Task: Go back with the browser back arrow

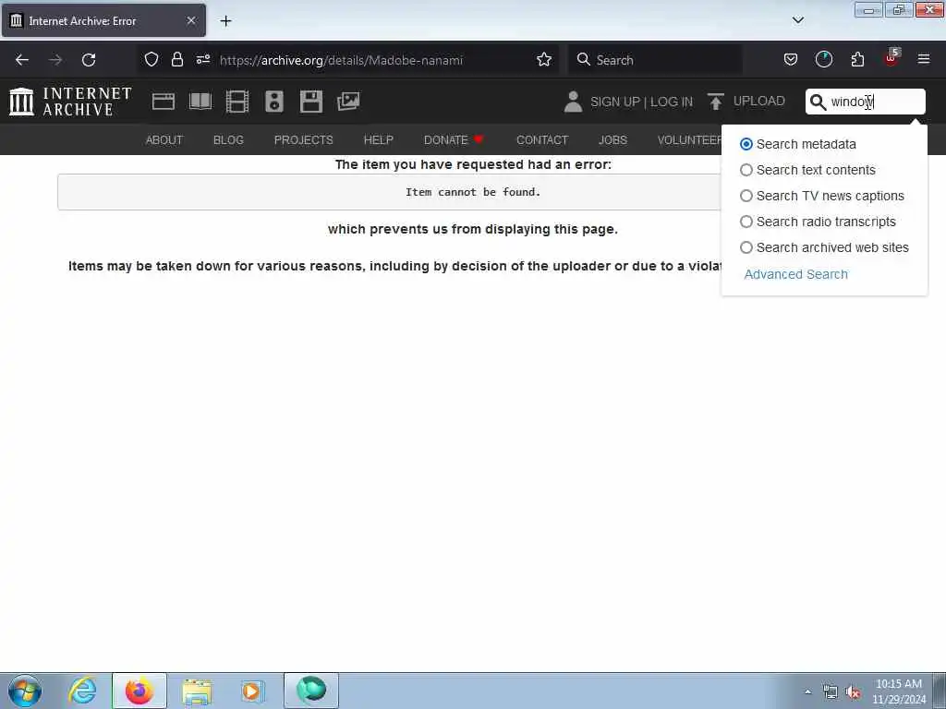Action: pyautogui.click(x=22, y=60)
